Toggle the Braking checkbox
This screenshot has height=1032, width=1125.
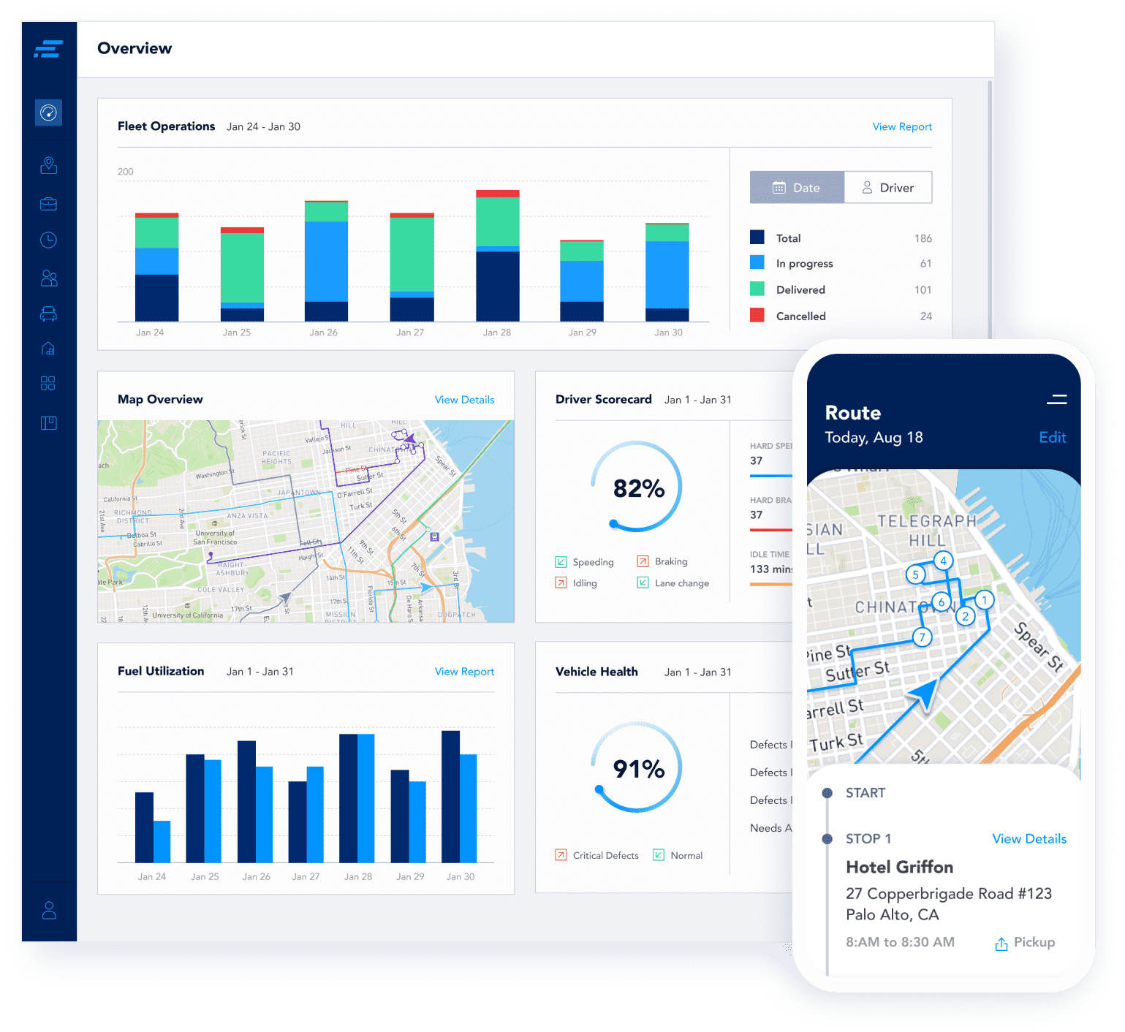coord(643,561)
